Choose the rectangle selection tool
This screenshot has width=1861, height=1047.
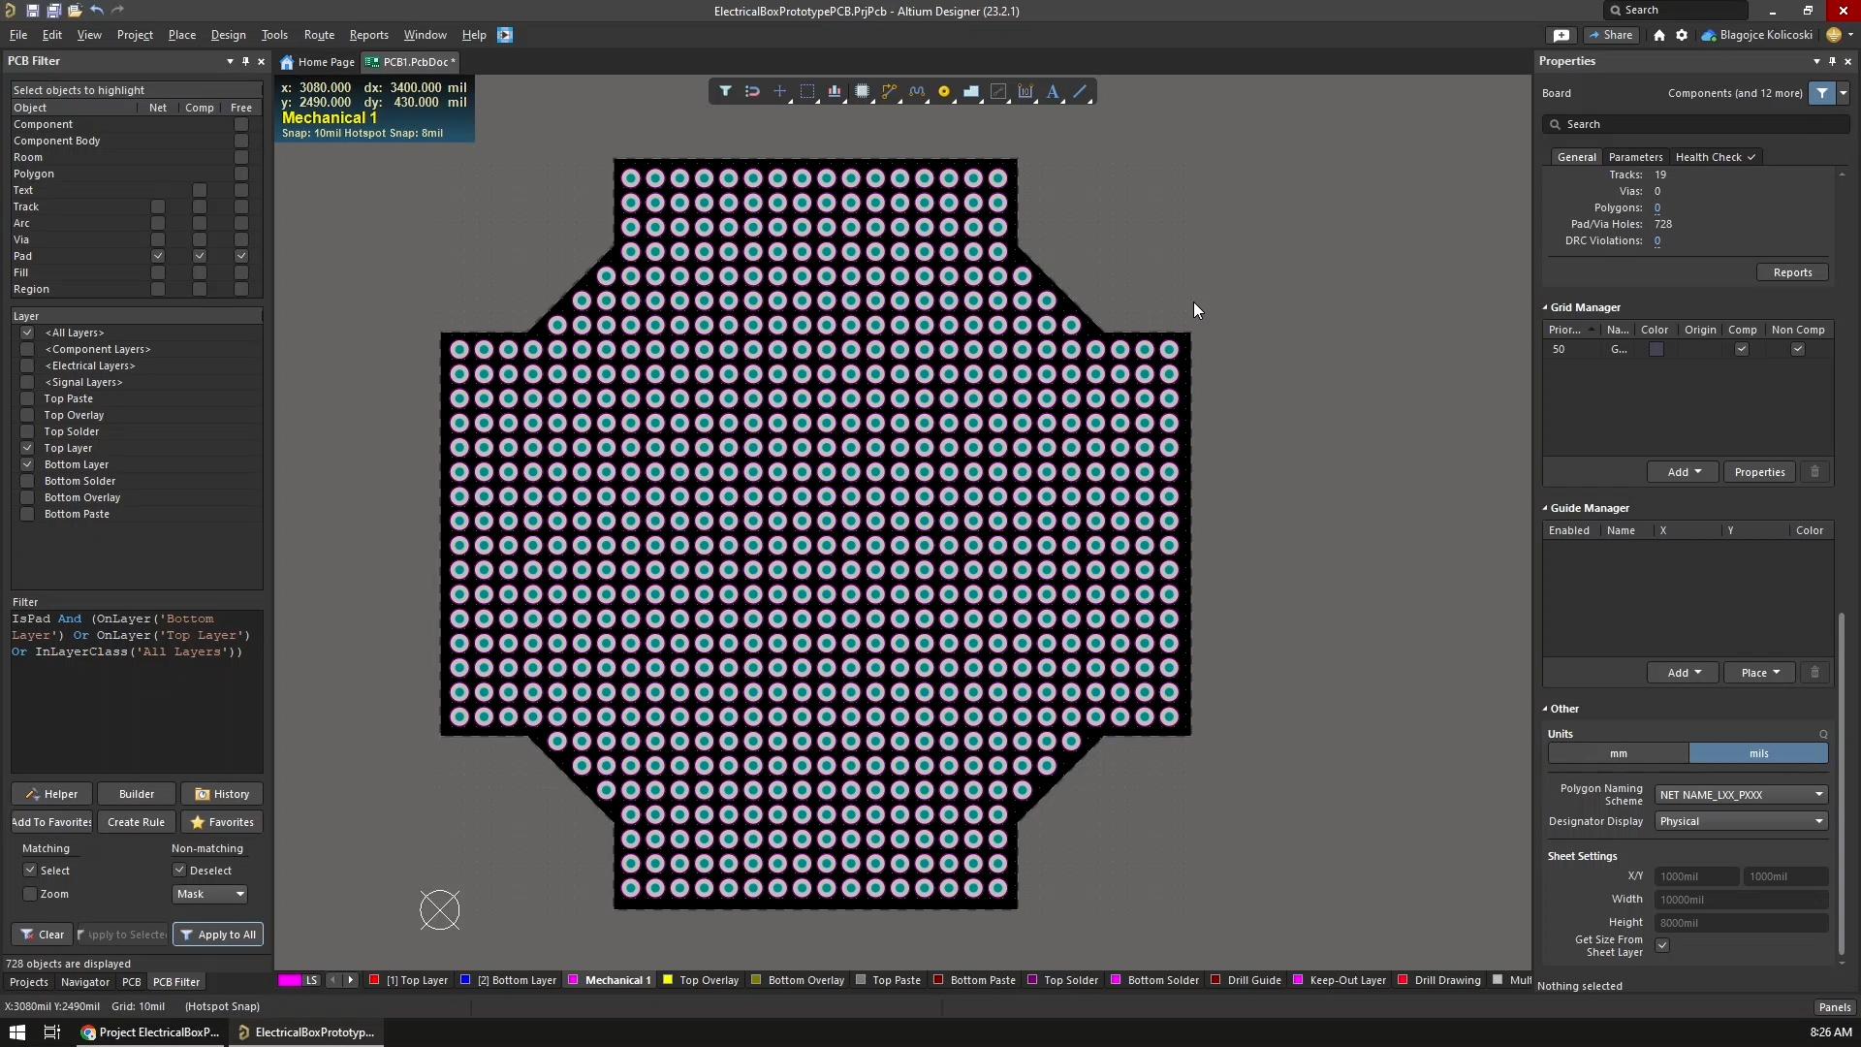[807, 91]
